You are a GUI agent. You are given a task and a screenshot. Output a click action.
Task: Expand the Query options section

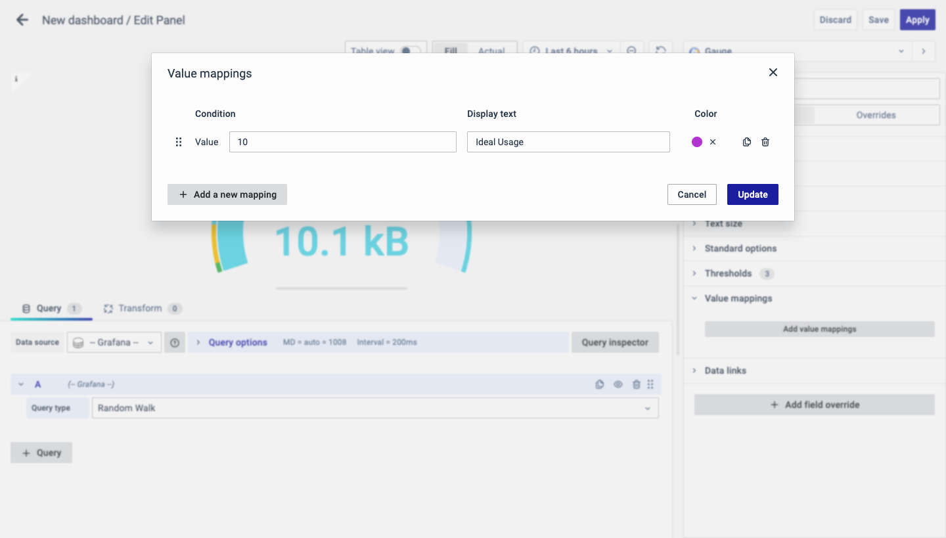point(237,342)
